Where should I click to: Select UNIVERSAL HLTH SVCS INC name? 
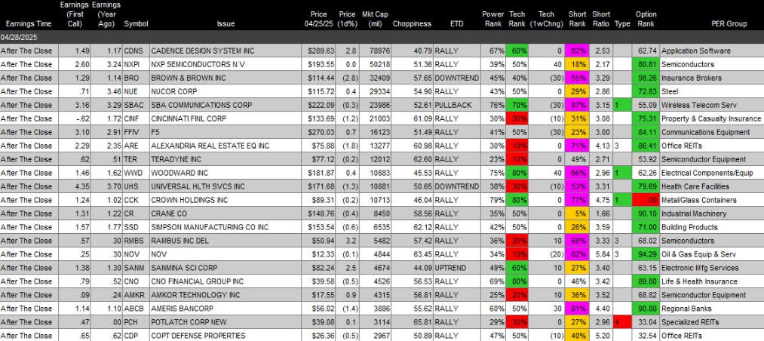point(198,186)
